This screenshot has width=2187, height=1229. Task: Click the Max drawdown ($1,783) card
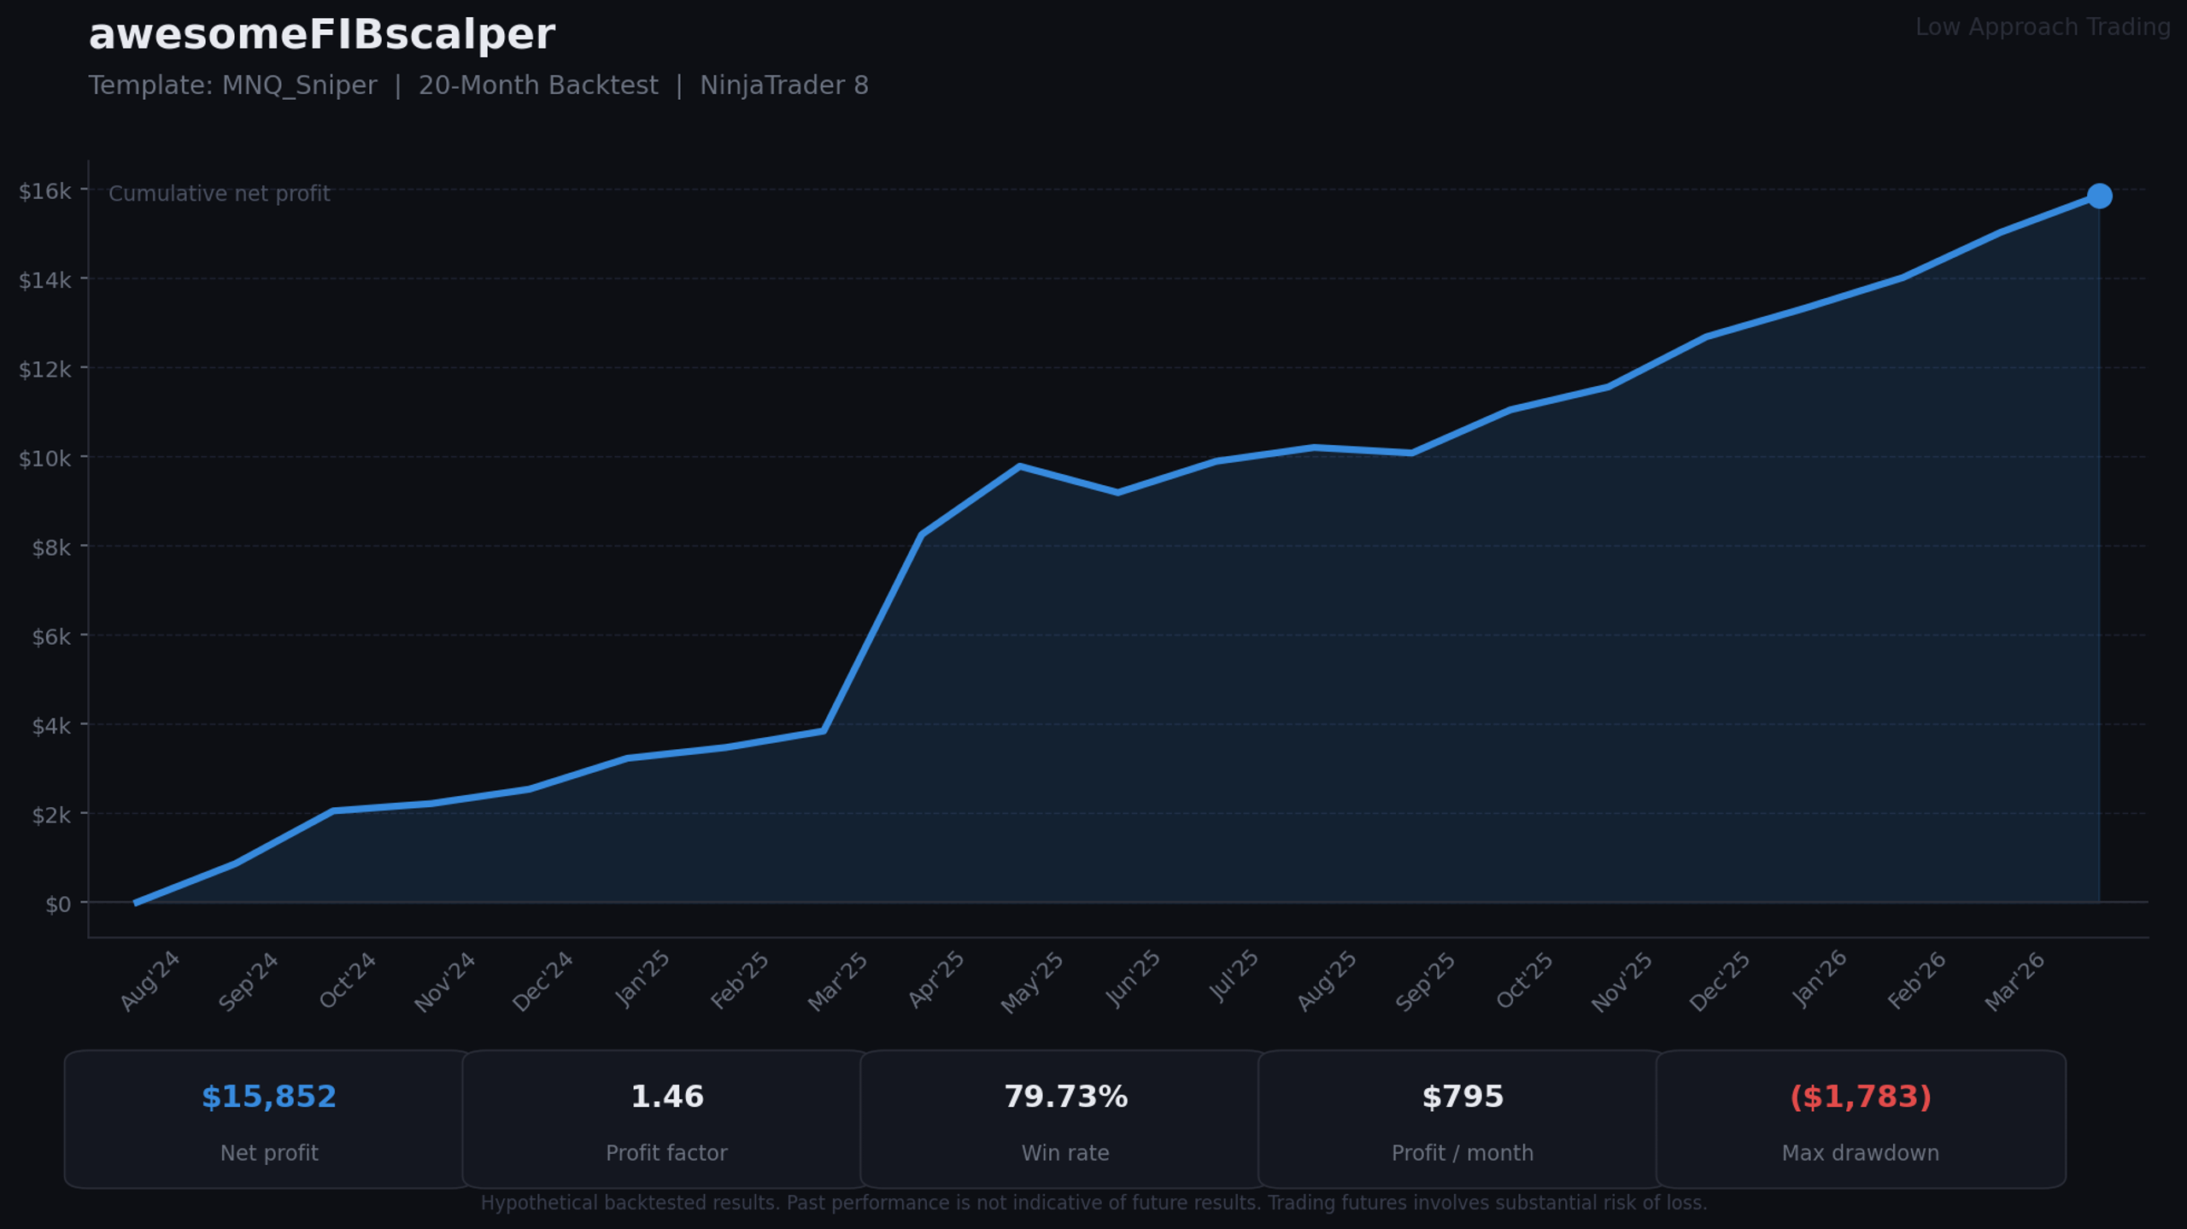click(1861, 1119)
